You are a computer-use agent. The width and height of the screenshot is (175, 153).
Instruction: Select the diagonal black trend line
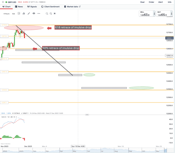(44, 51)
